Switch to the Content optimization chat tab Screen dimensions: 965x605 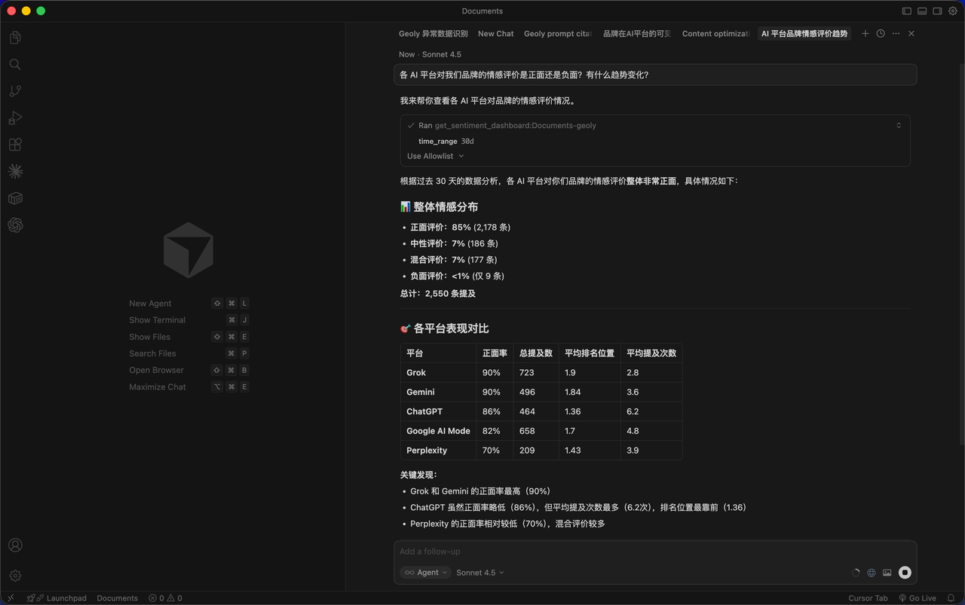(x=715, y=34)
